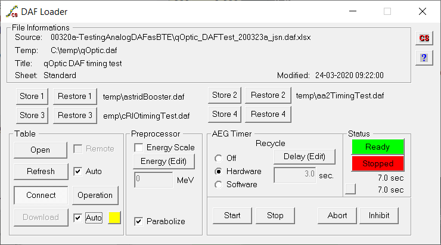Screen dimensions: 441x245
Task: Toggle the Parabolize checkbox
Action: (x=139, y=221)
